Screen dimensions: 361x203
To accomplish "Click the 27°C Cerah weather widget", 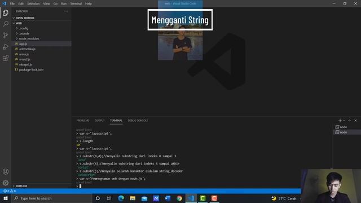I will point(284,198).
